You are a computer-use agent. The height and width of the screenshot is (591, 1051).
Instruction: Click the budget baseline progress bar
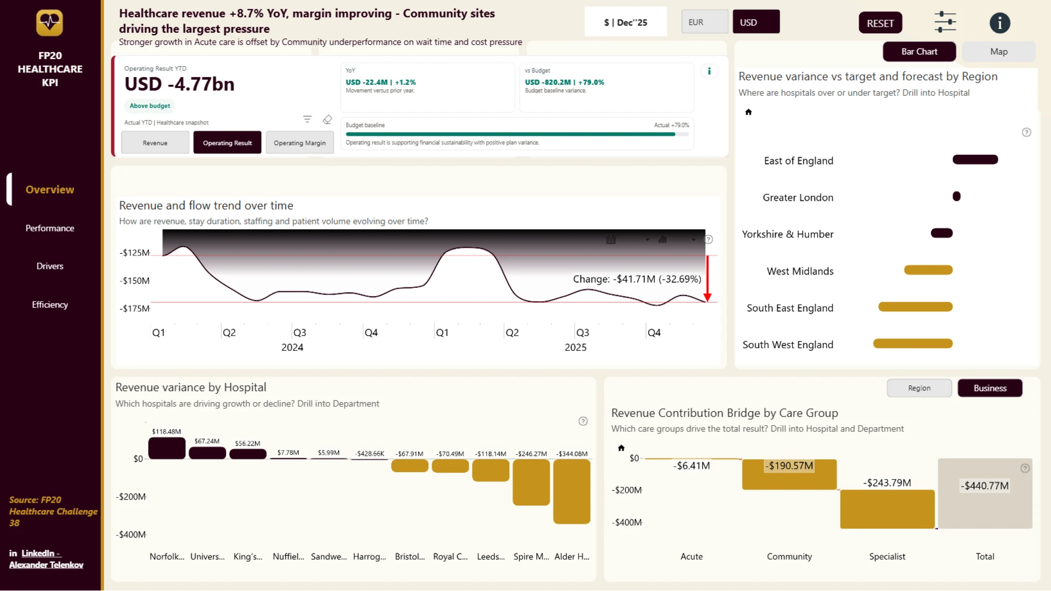[517, 134]
